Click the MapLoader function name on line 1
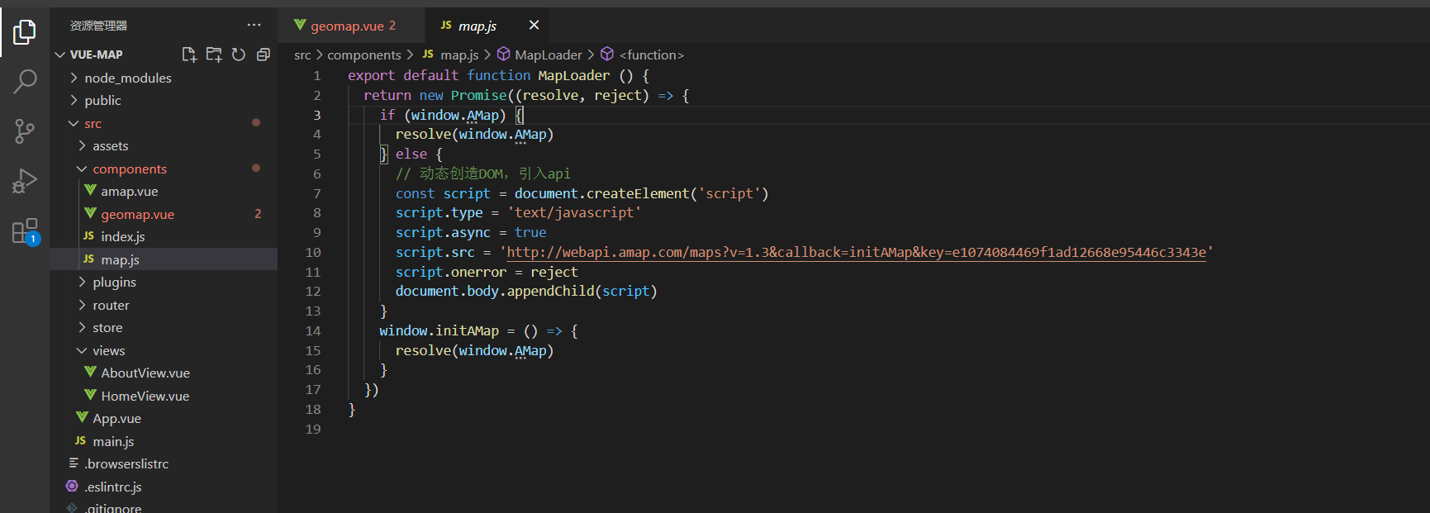This screenshot has height=513, width=1430. click(574, 75)
